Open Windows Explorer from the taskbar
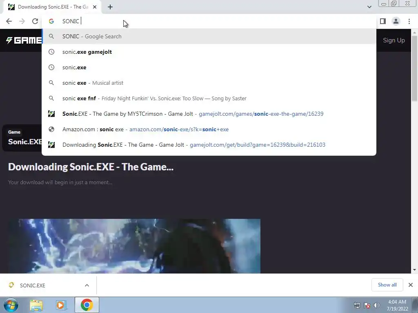 pos(36,305)
